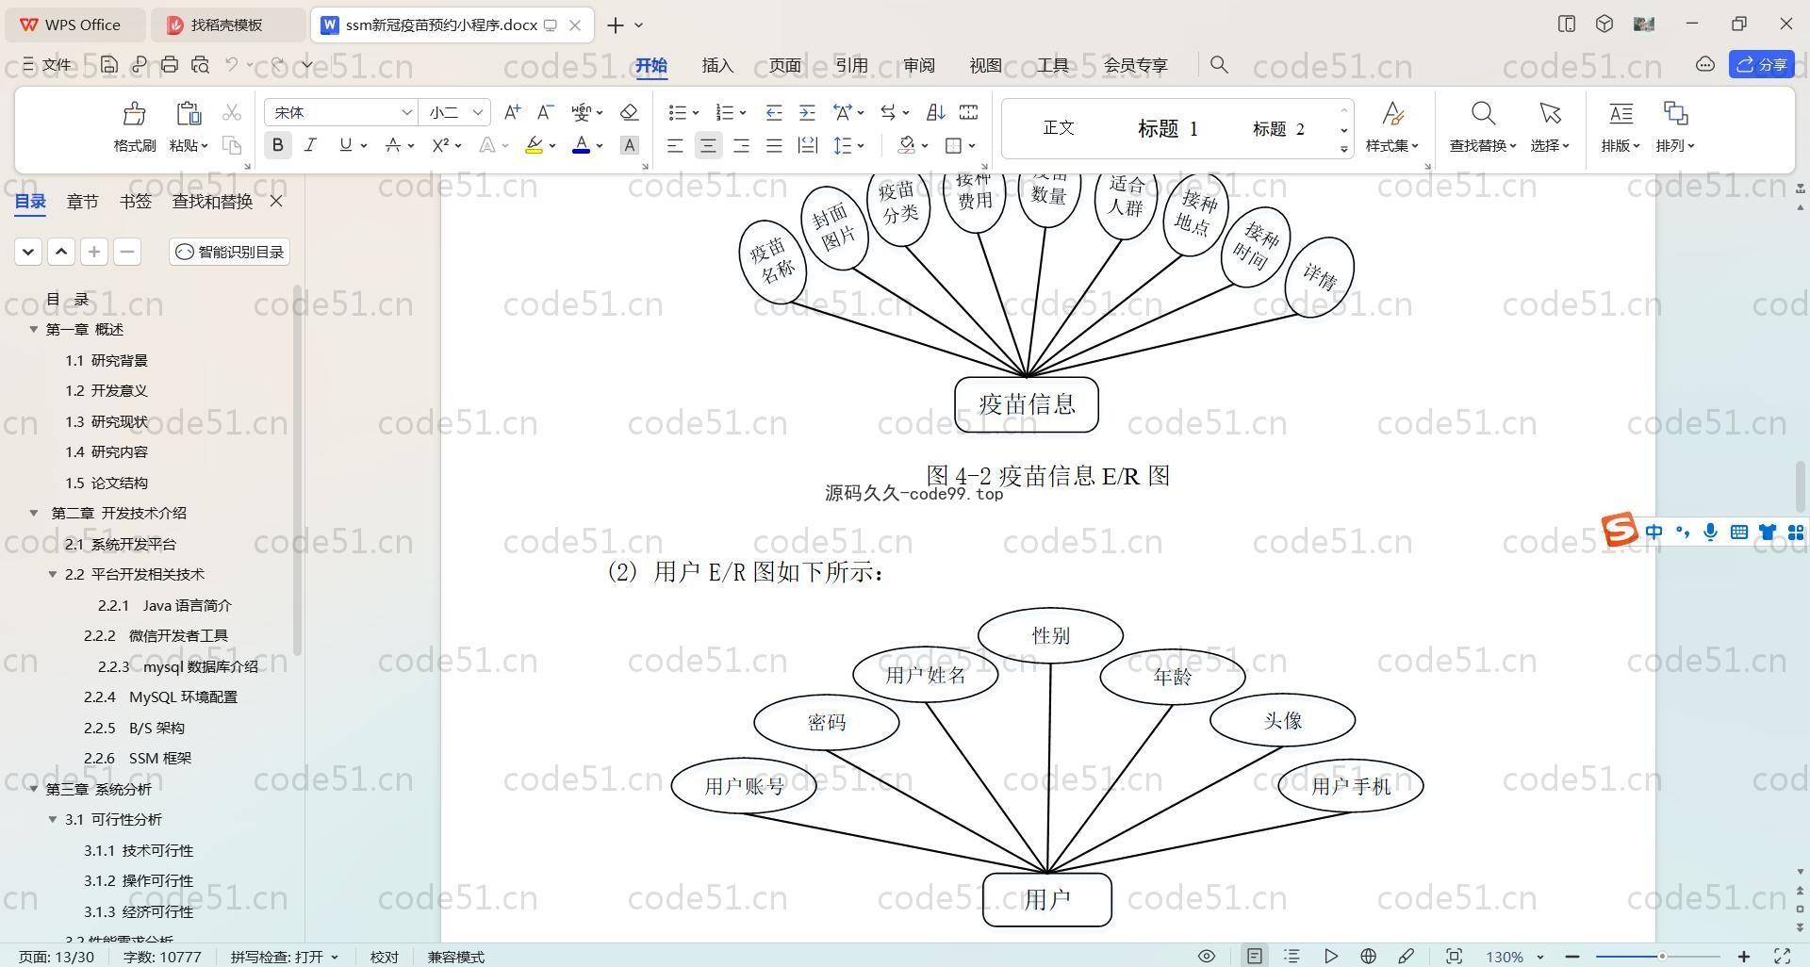Click the Search magnifier icon in menu bar

(x=1219, y=64)
